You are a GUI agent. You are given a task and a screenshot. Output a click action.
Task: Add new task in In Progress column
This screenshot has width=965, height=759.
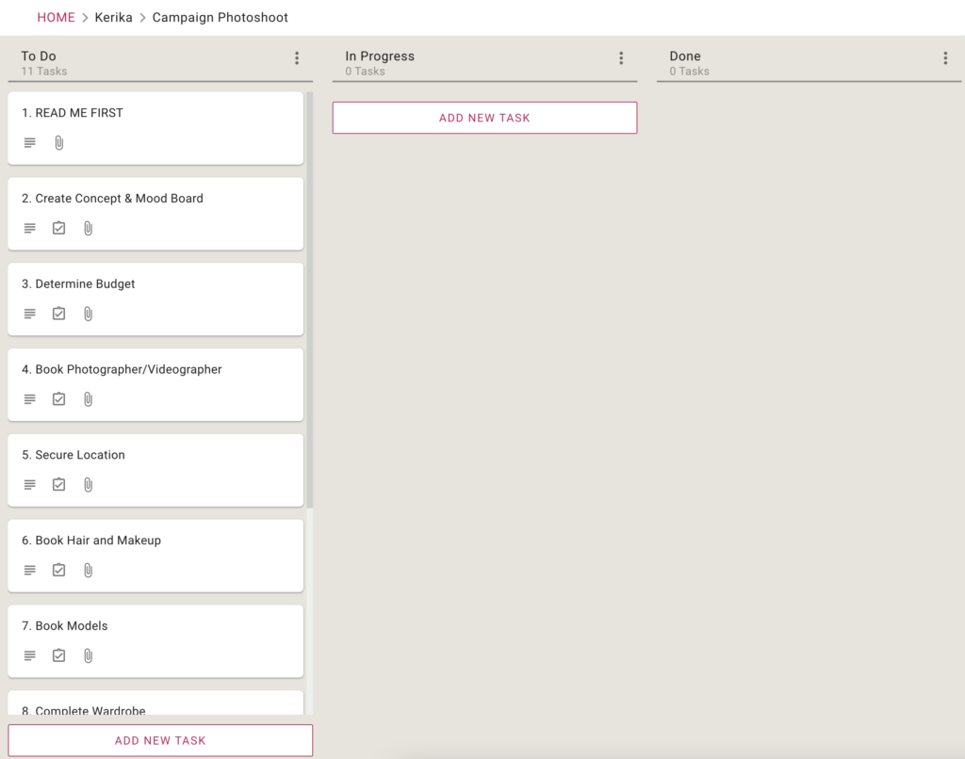(485, 118)
